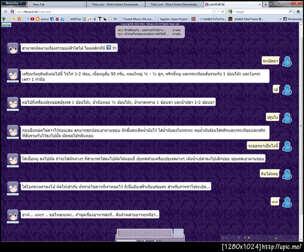Switch to the New Tab tab
Image resolution: width=304 pixels, height=252 pixels.
point(56,4)
